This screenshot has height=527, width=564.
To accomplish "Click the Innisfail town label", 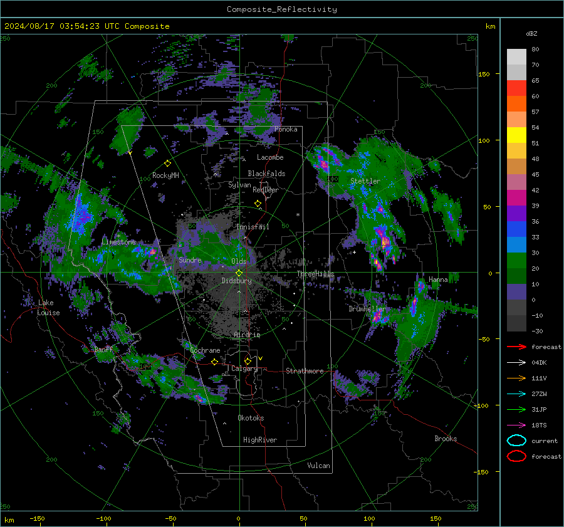I will pyautogui.click(x=253, y=227).
